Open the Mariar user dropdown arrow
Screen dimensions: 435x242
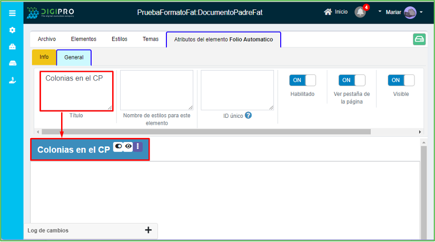pos(421,12)
